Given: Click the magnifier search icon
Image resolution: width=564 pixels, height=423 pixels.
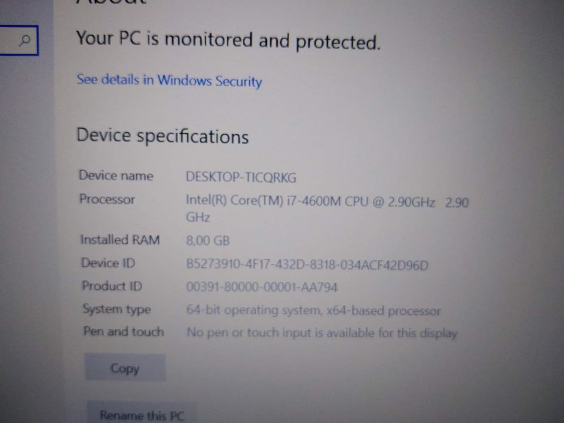Looking at the screenshot, I should pyautogui.click(x=25, y=41).
